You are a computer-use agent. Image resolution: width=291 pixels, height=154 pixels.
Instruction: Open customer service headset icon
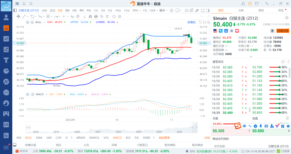click(x=243, y=4)
